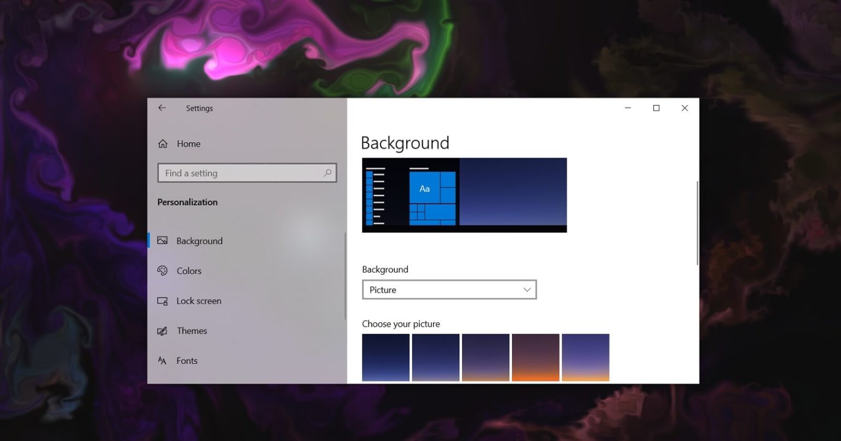The height and width of the screenshot is (441, 841).
Task: Click inside the Find a setting field
Action: (235, 173)
